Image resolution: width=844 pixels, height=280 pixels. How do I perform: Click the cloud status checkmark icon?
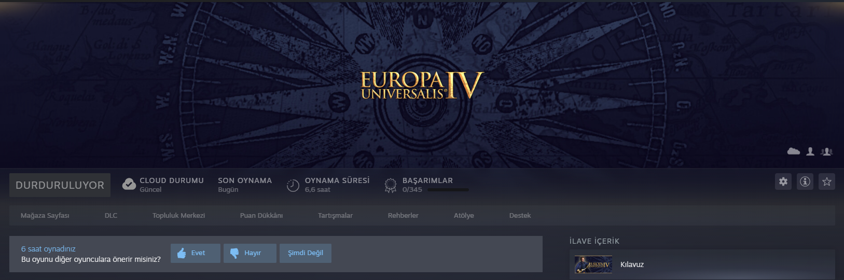[129, 184]
